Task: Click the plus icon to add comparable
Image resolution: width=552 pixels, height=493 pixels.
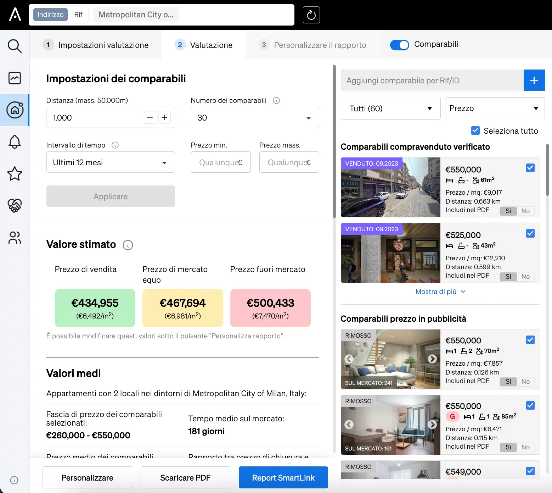Action: tap(534, 81)
